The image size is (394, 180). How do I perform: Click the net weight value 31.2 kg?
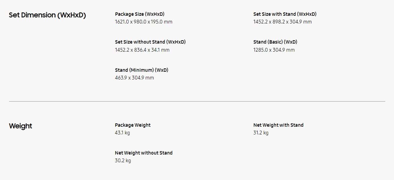[261, 133]
